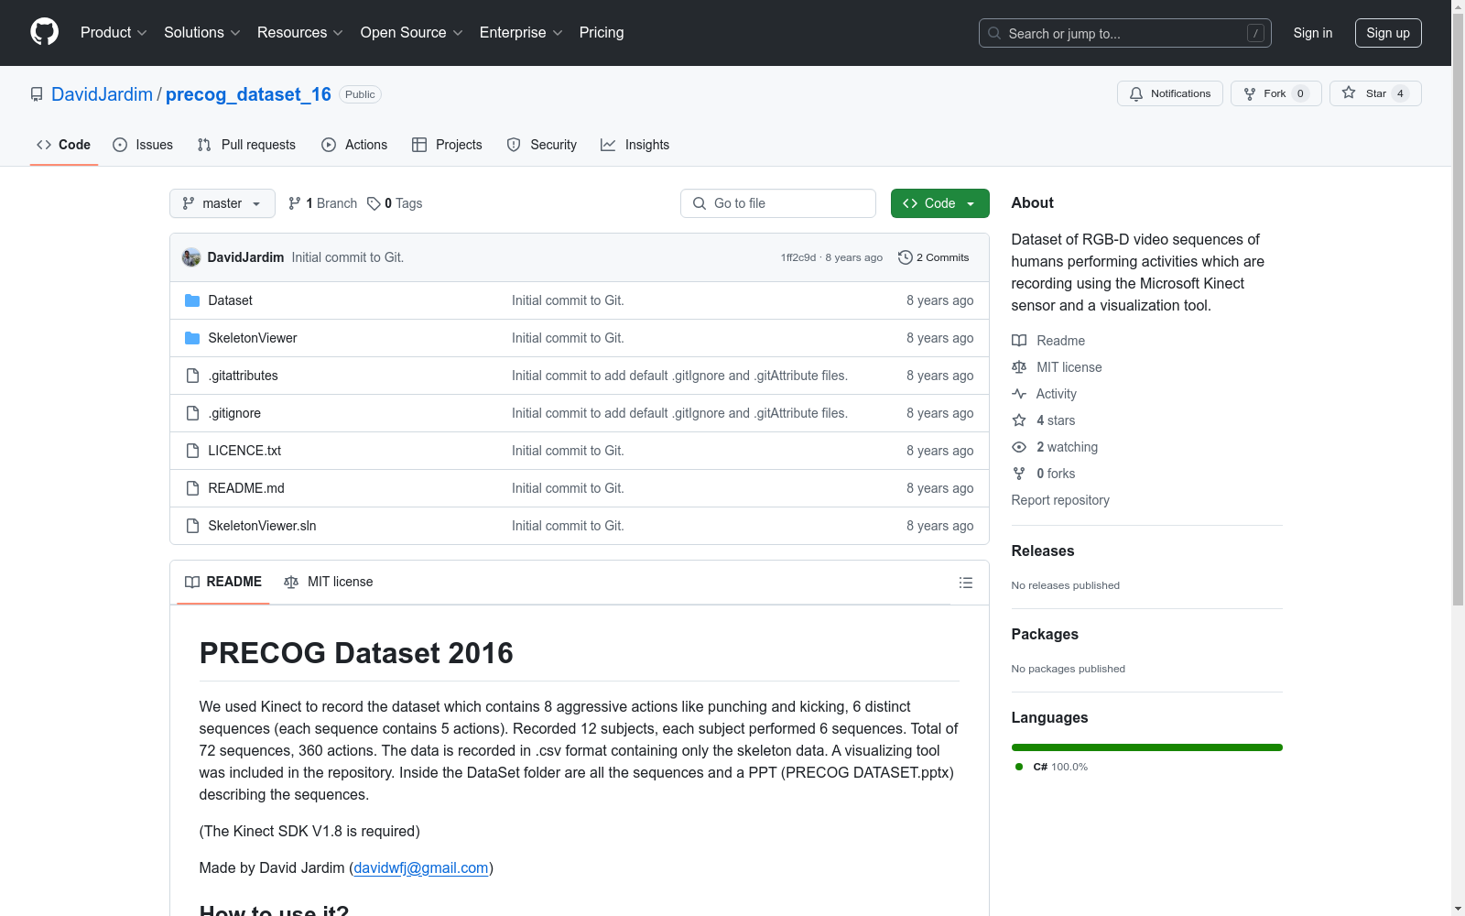Click the SkeletonViewer folder icon
The image size is (1465, 916).
(x=192, y=338)
